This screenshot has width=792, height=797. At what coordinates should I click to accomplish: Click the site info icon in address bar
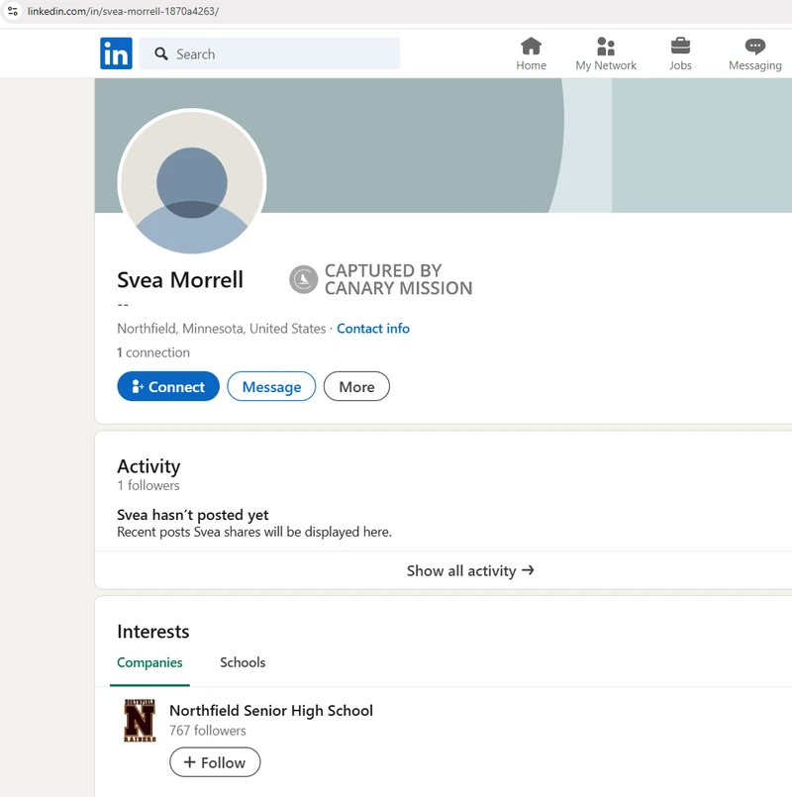click(x=13, y=11)
